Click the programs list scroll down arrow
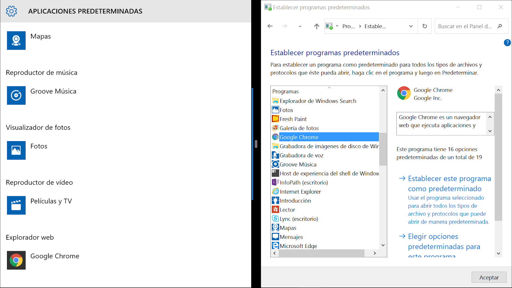This screenshot has width=512, height=288. (x=383, y=245)
